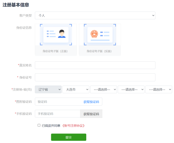Open the 辽宁省 province dropdown

pos(48,89)
